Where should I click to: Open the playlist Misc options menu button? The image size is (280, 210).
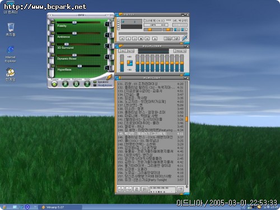(144, 189)
